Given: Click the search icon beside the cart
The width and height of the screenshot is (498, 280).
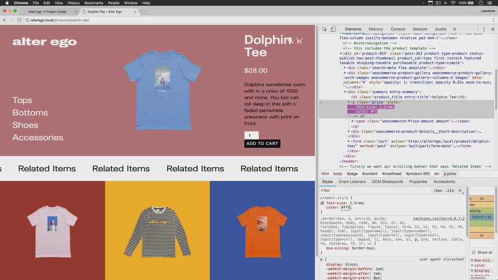Looking at the screenshot, I should coord(290,41).
